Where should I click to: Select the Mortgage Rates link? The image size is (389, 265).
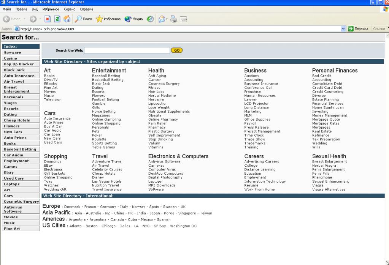coord(326,123)
